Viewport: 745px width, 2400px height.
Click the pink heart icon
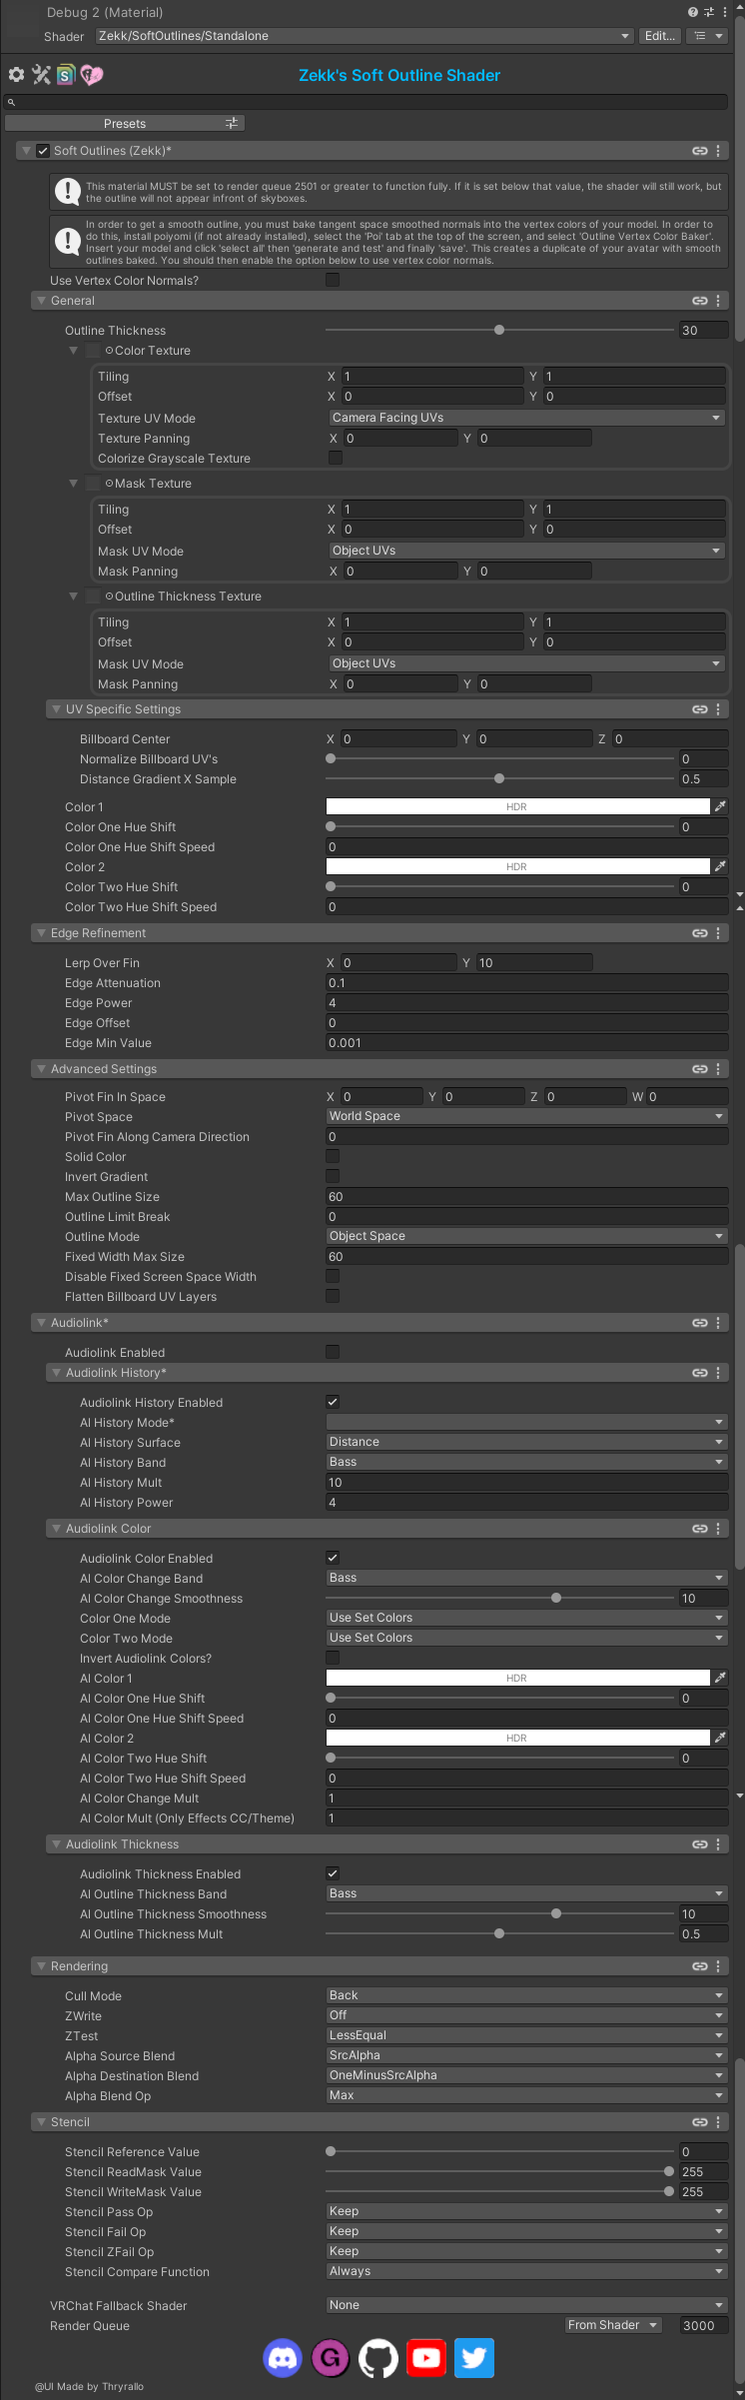click(92, 75)
